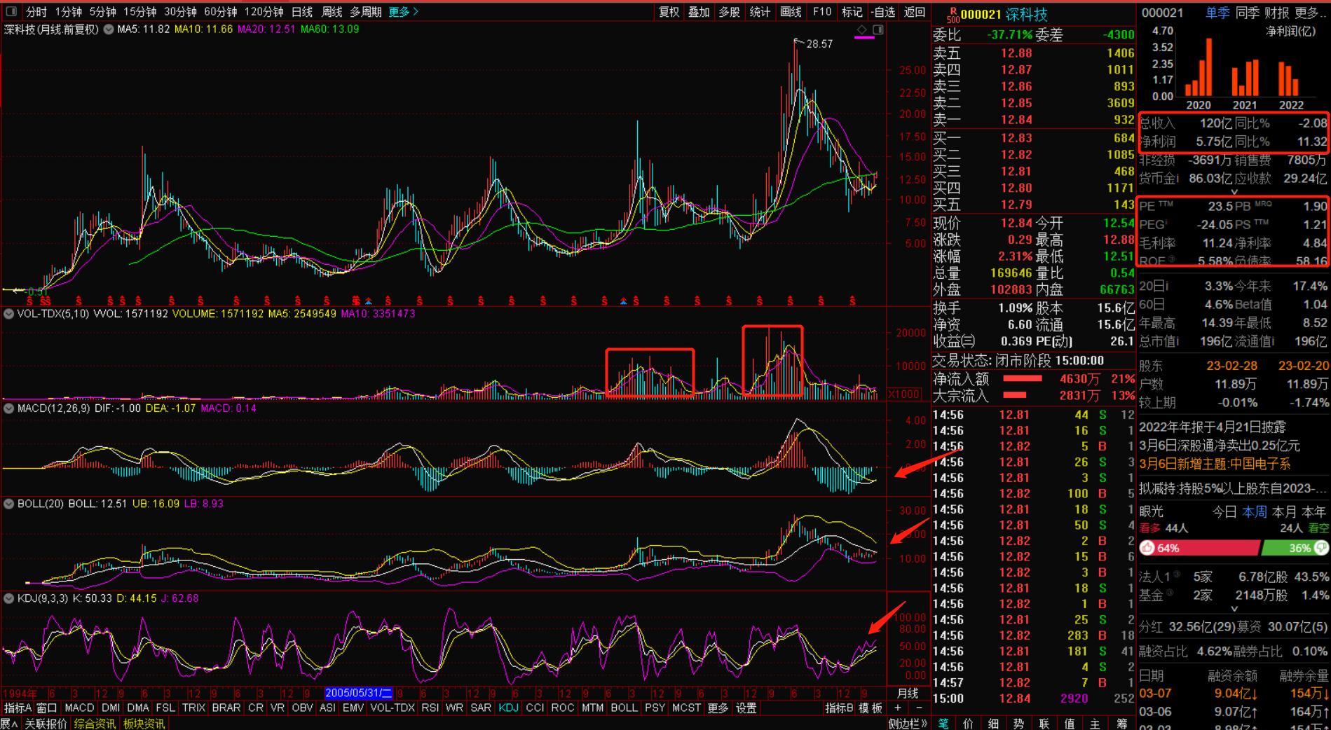Open the VOL-TDX indicator dropdown circle
Screen dimensions: 1331x730
pos(9,314)
